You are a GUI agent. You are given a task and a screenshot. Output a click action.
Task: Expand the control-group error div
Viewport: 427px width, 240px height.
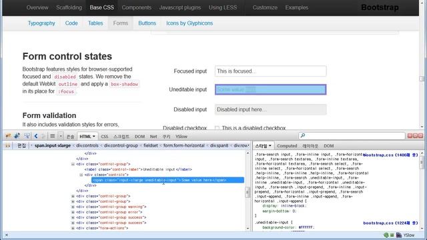(x=73, y=212)
